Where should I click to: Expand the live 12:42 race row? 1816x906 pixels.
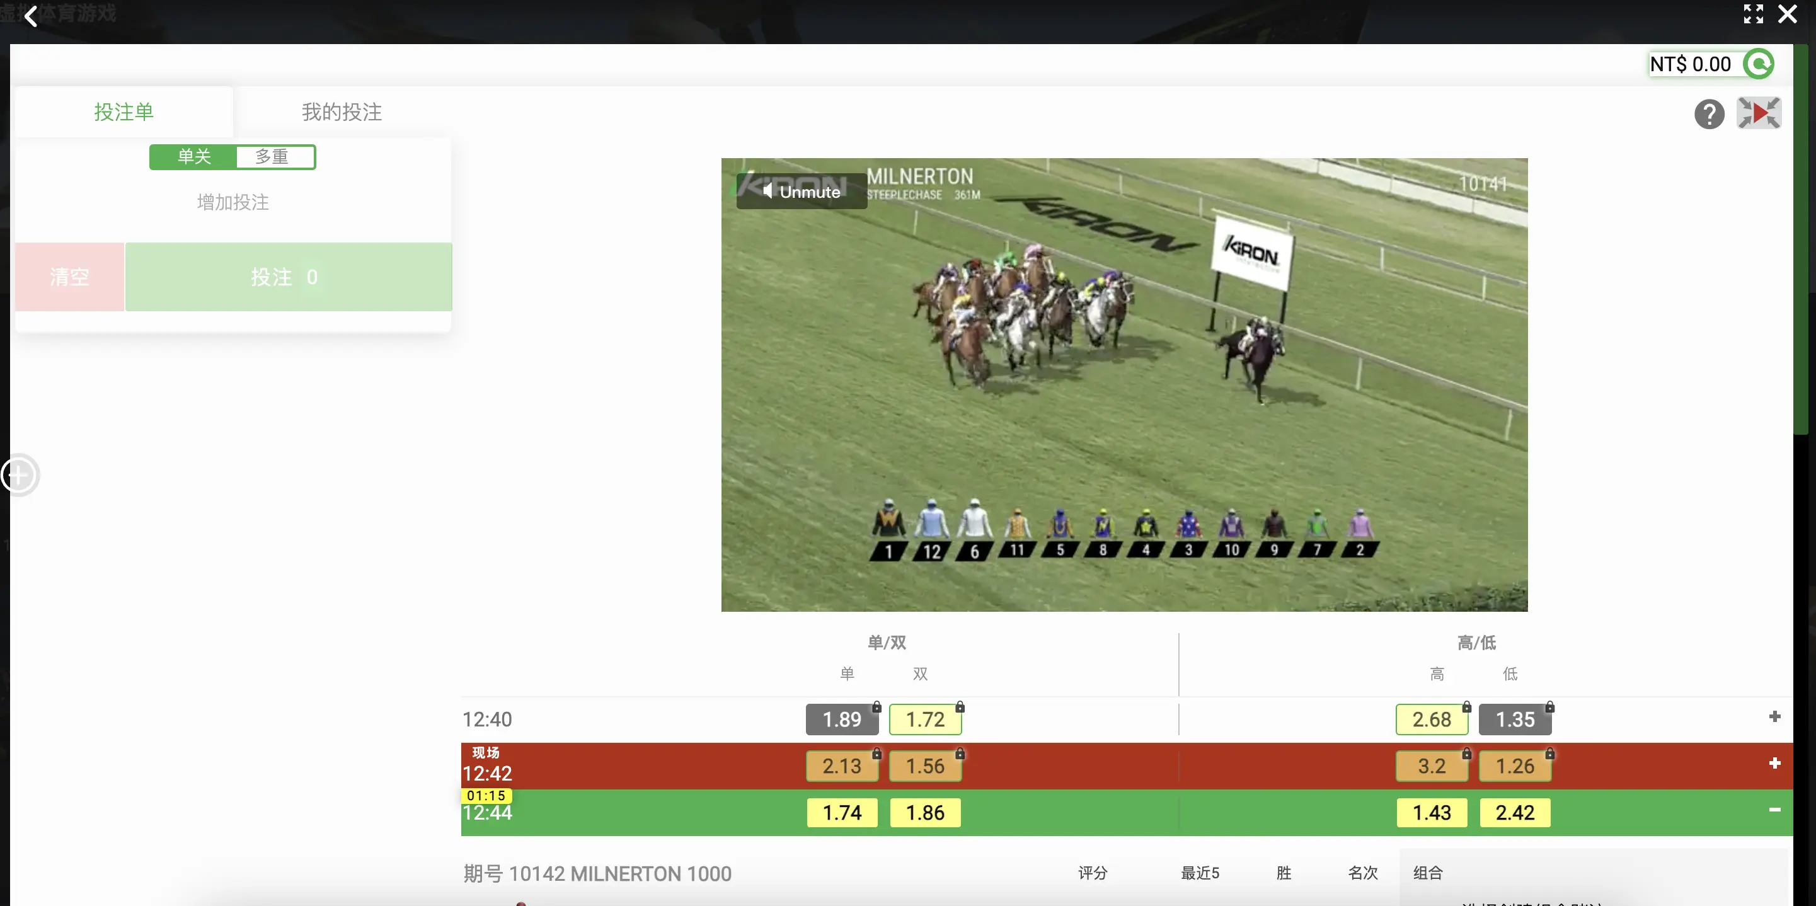pos(1774,764)
